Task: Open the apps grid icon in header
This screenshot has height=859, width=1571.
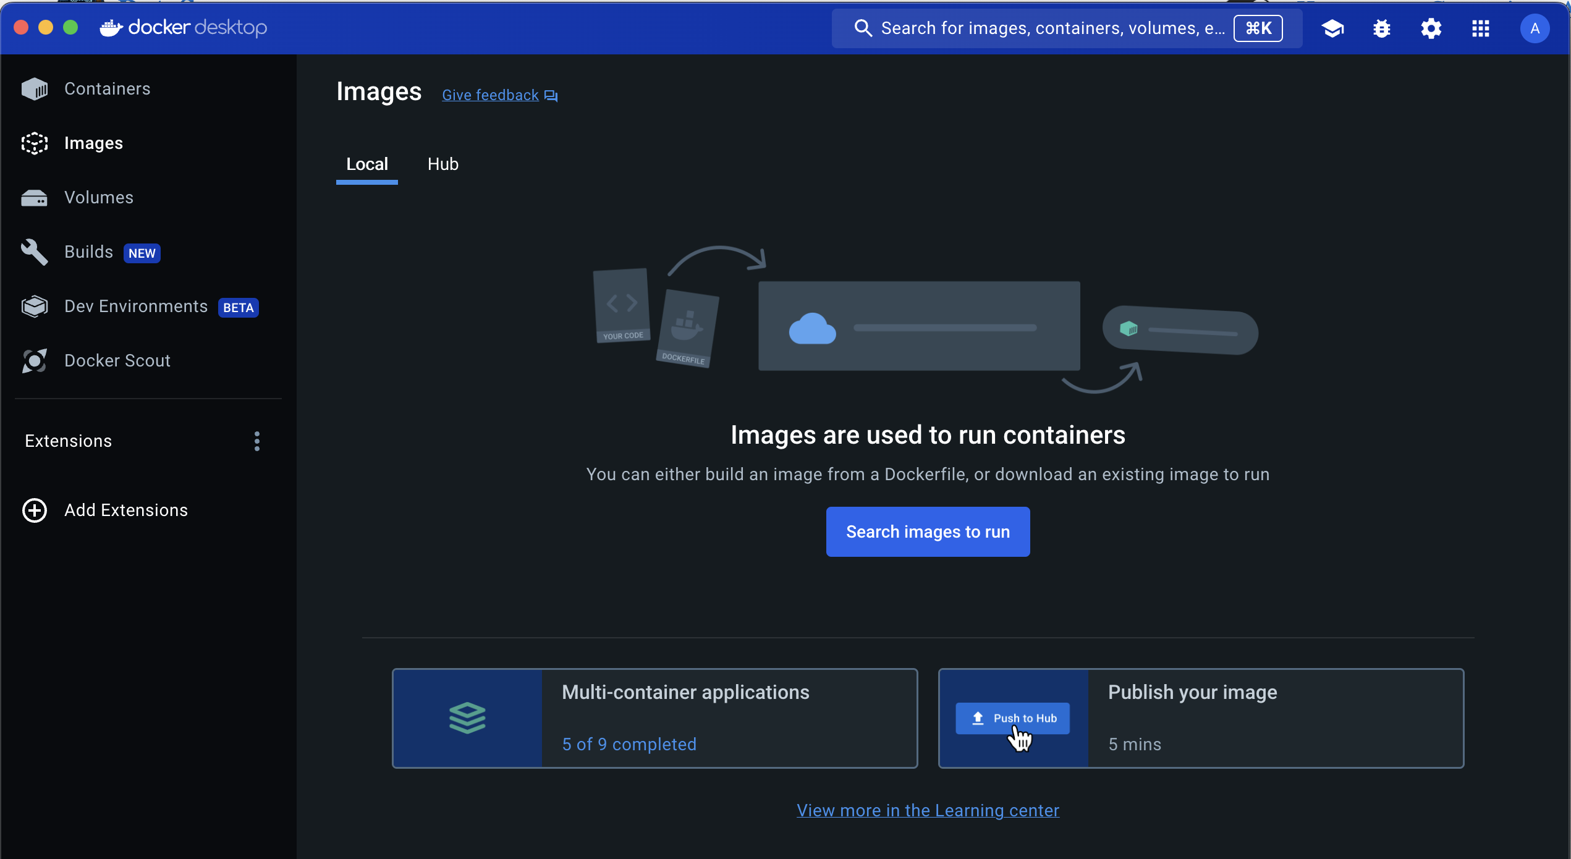Action: pyautogui.click(x=1481, y=28)
